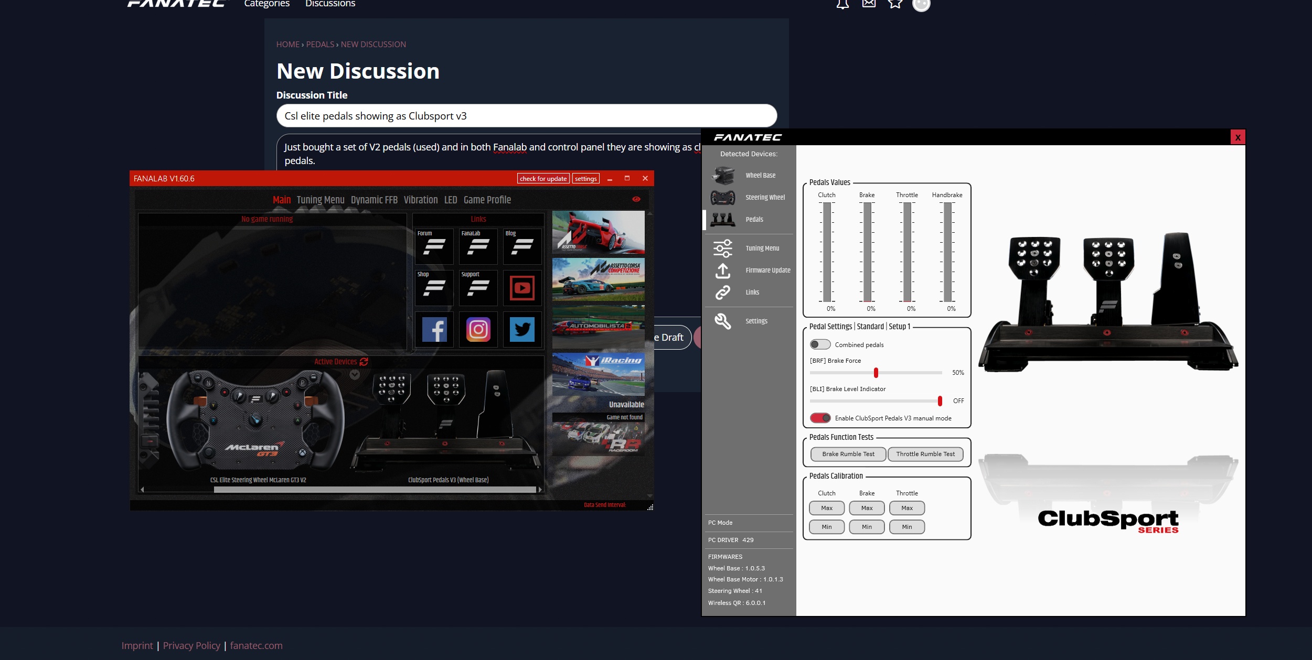The height and width of the screenshot is (660, 1312).
Task: Select the Assetto Corsa game thumbnail
Action: tap(598, 232)
